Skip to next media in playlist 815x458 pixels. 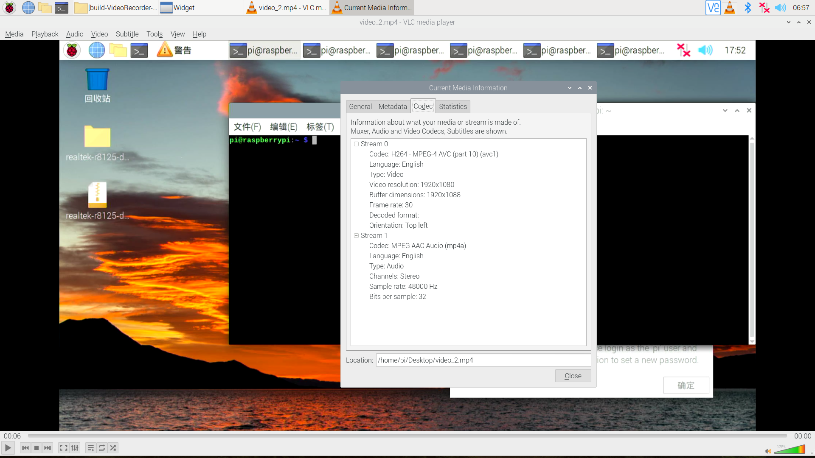click(48, 448)
